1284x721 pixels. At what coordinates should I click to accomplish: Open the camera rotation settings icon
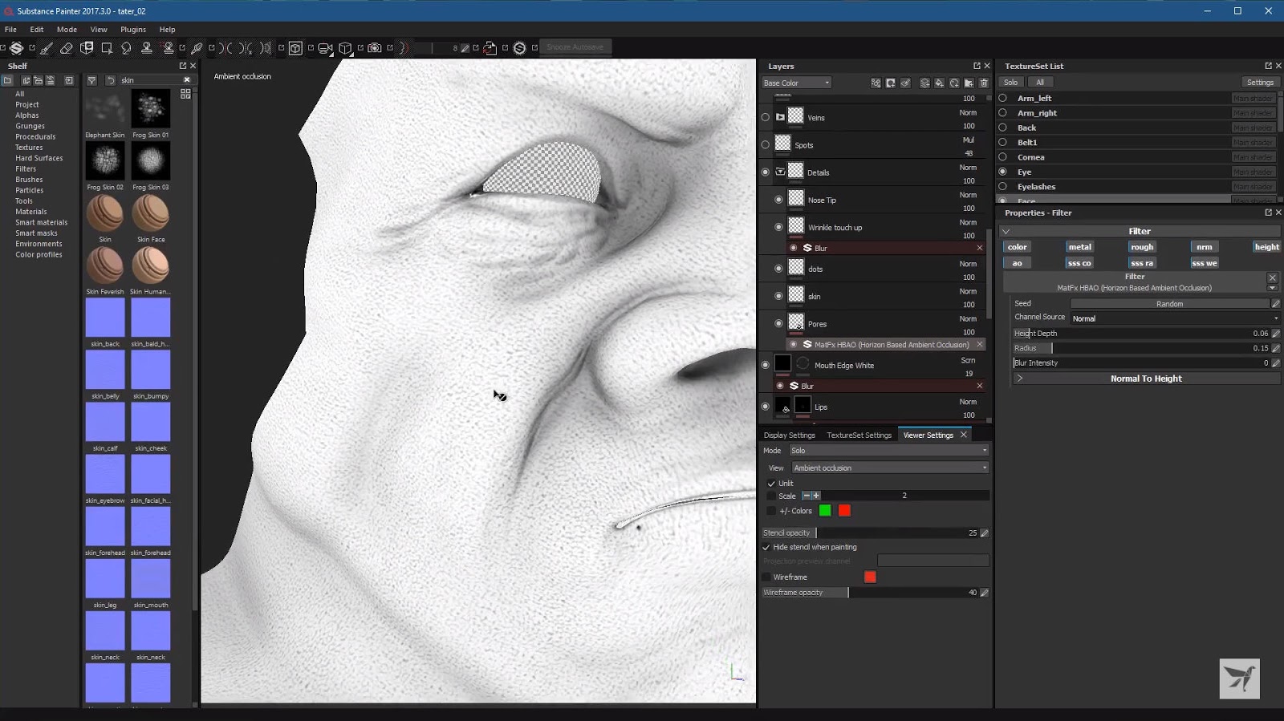point(325,48)
